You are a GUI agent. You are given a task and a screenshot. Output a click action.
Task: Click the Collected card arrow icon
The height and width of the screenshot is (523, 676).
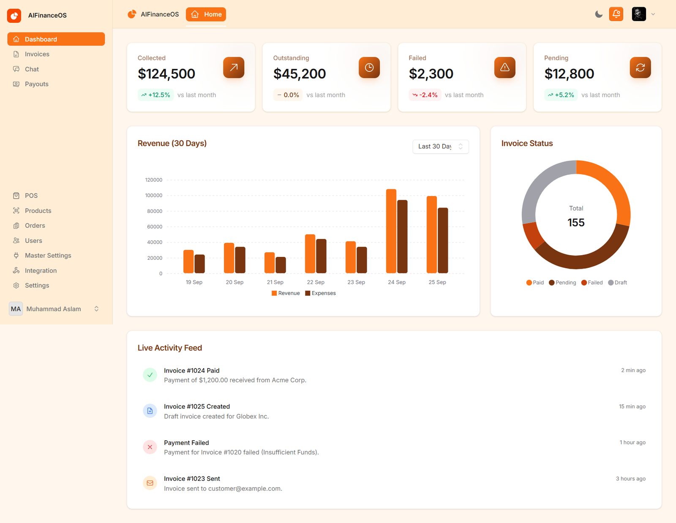tap(234, 68)
